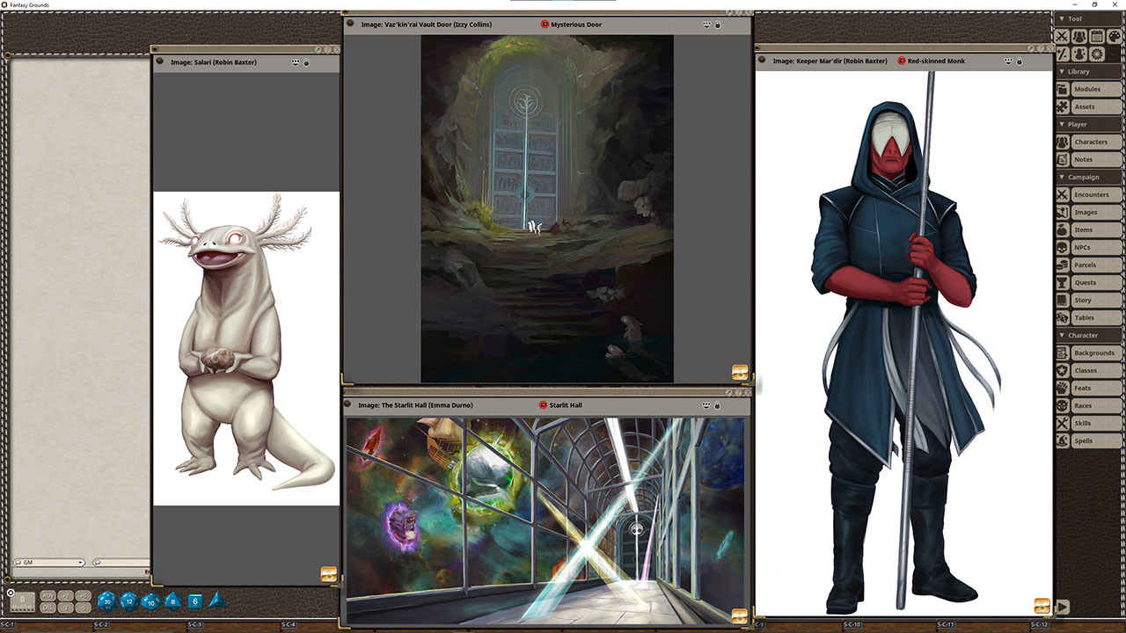The image size is (1126, 633).
Task: Roll the d20 die
Action: click(106, 601)
